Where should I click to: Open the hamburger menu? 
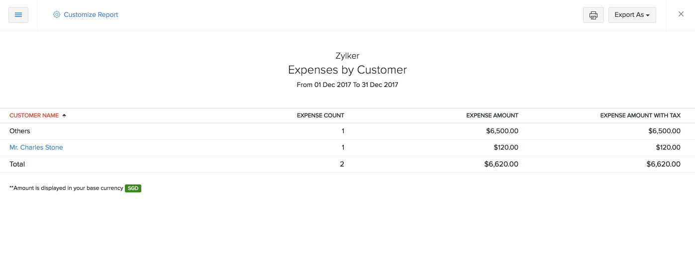(x=18, y=15)
